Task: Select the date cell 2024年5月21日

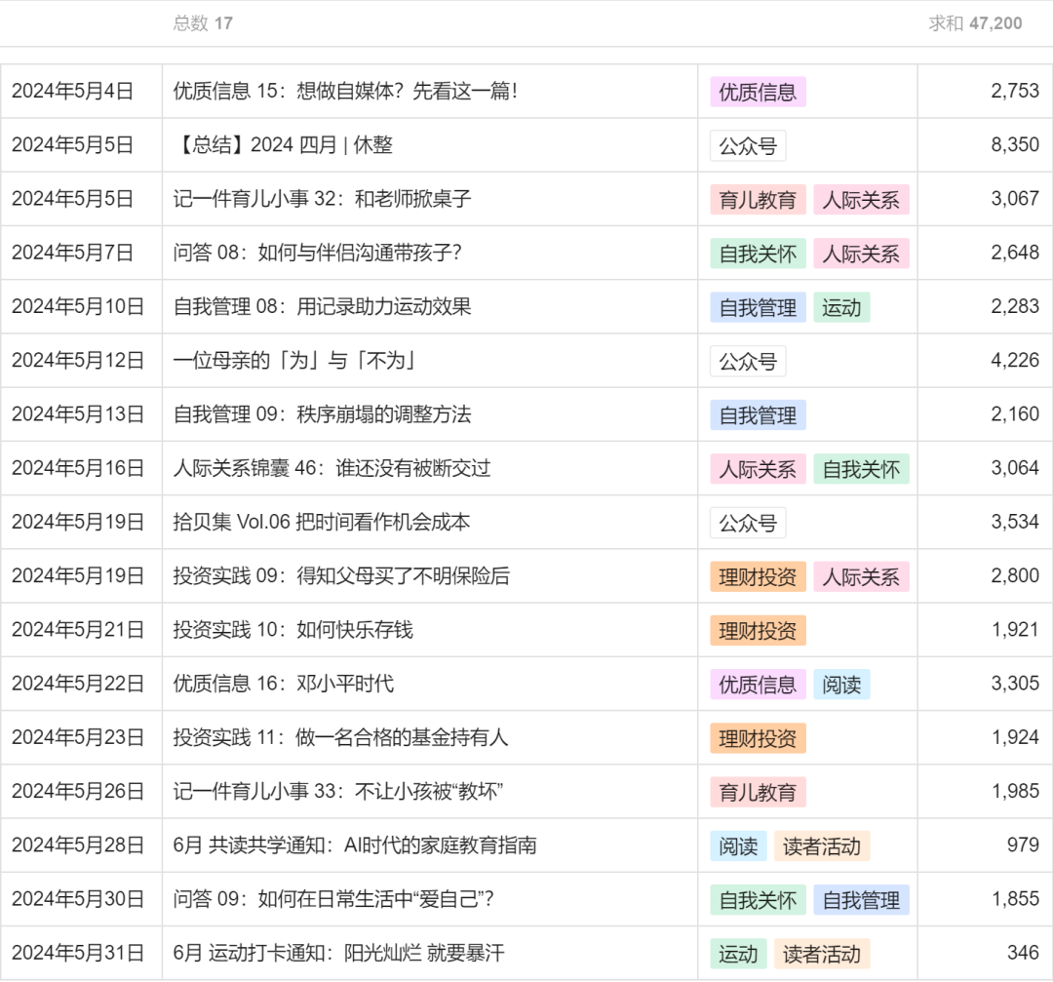Action: [x=78, y=629]
